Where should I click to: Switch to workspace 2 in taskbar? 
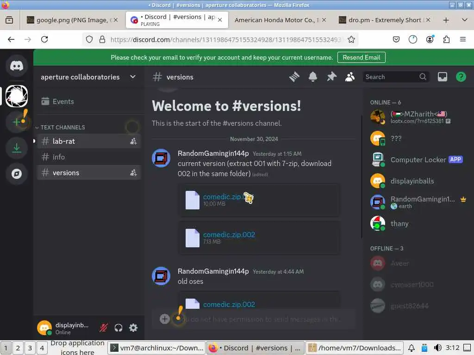point(18,348)
